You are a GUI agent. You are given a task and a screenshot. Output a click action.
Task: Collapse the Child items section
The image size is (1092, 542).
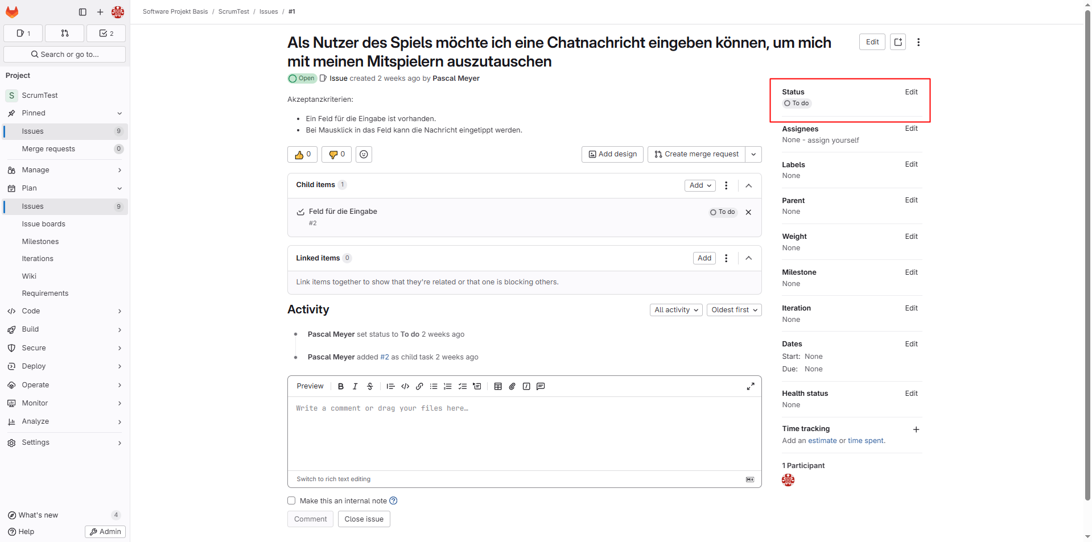pyautogui.click(x=749, y=185)
